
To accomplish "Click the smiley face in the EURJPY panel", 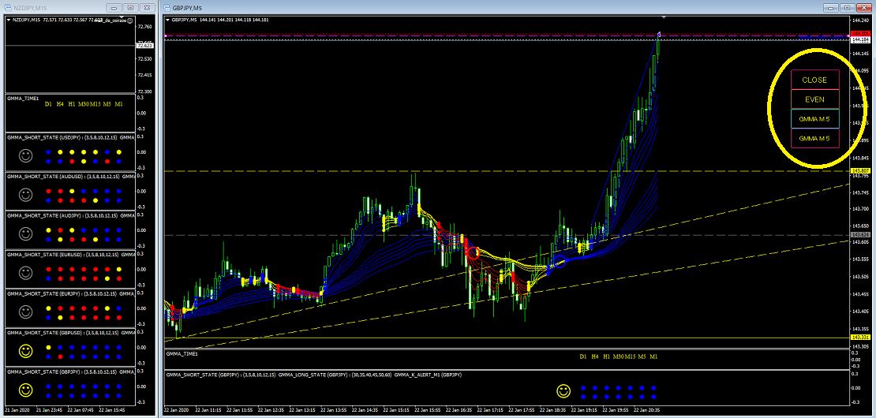I will [x=24, y=312].
